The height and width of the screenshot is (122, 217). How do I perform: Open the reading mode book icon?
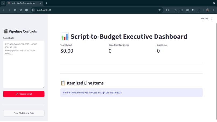pos(188,10)
